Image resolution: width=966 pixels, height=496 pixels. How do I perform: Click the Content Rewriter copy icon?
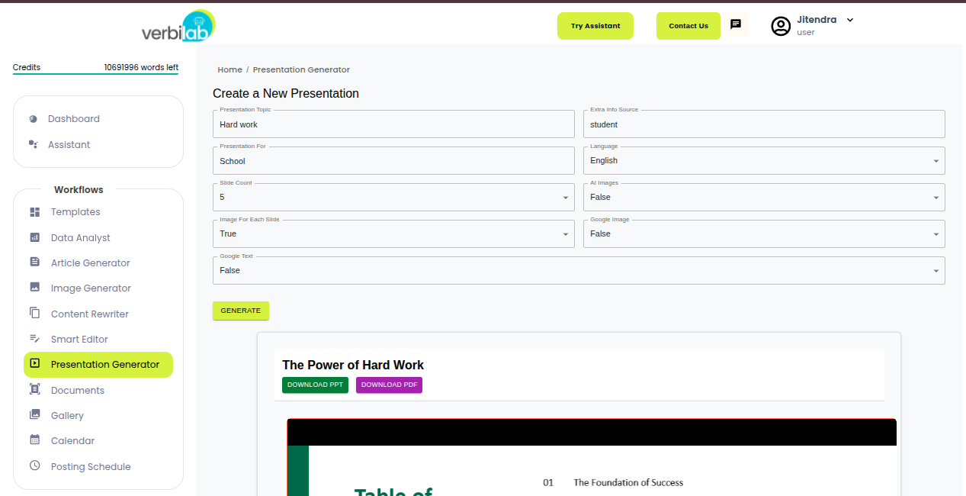coord(34,313)
